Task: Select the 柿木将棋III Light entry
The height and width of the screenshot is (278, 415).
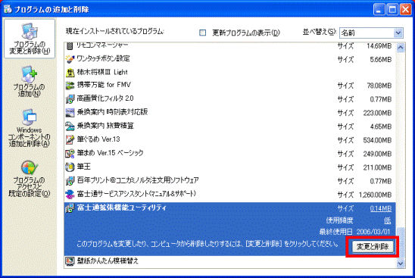Action: coord(229,72)
